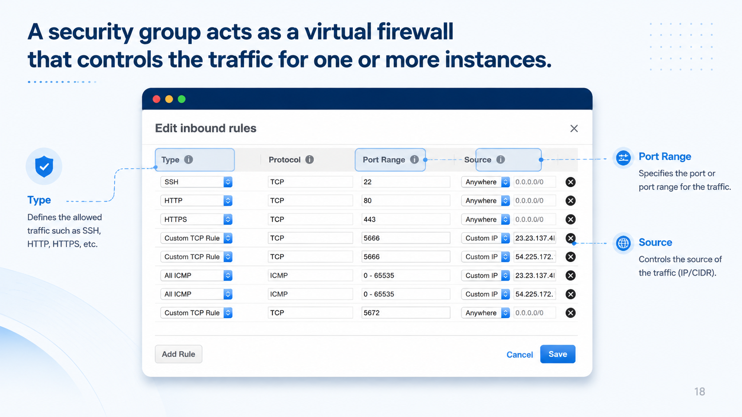The image size is (742, 417).
Task: Open type dropdown of 5666 rule with 54.225.172
Action: click(196, 257)
